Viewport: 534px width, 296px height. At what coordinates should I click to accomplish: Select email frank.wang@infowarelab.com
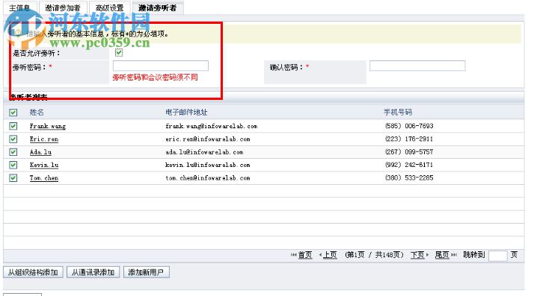pos(212,126)
